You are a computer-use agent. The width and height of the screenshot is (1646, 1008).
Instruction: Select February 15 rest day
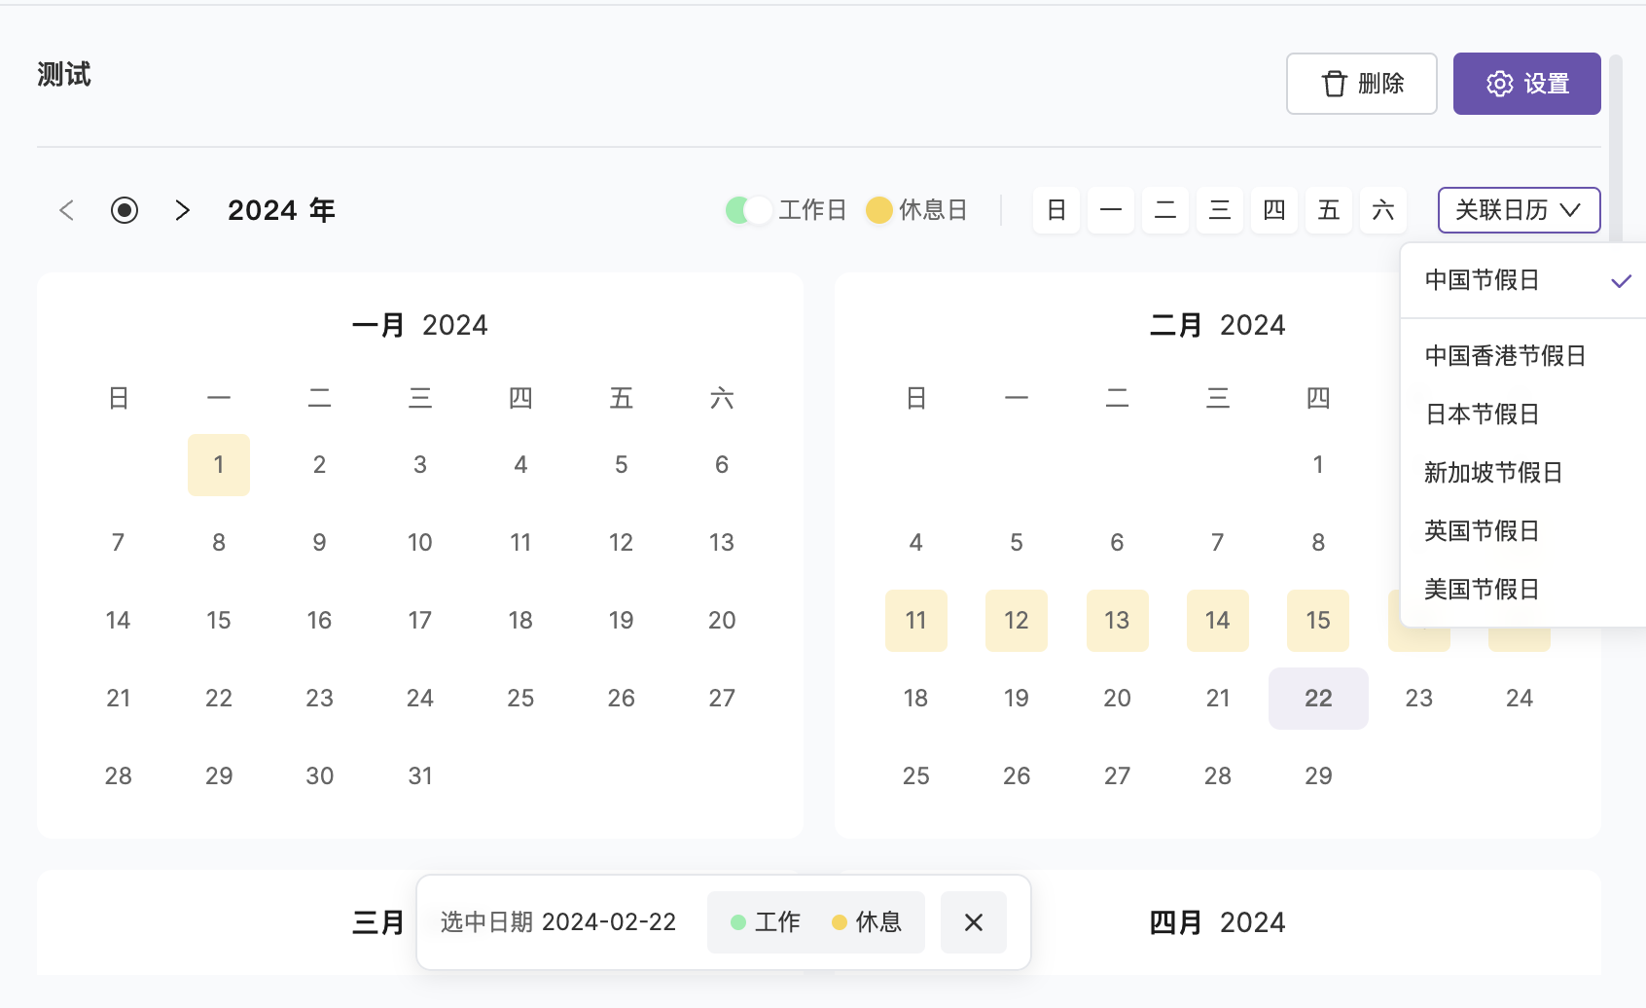(x=1318, y=621)
